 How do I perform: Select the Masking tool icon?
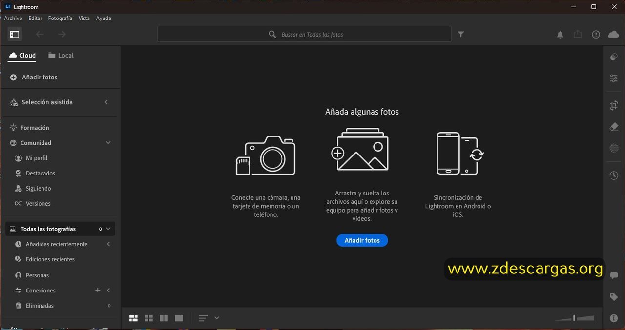(614, 148)
